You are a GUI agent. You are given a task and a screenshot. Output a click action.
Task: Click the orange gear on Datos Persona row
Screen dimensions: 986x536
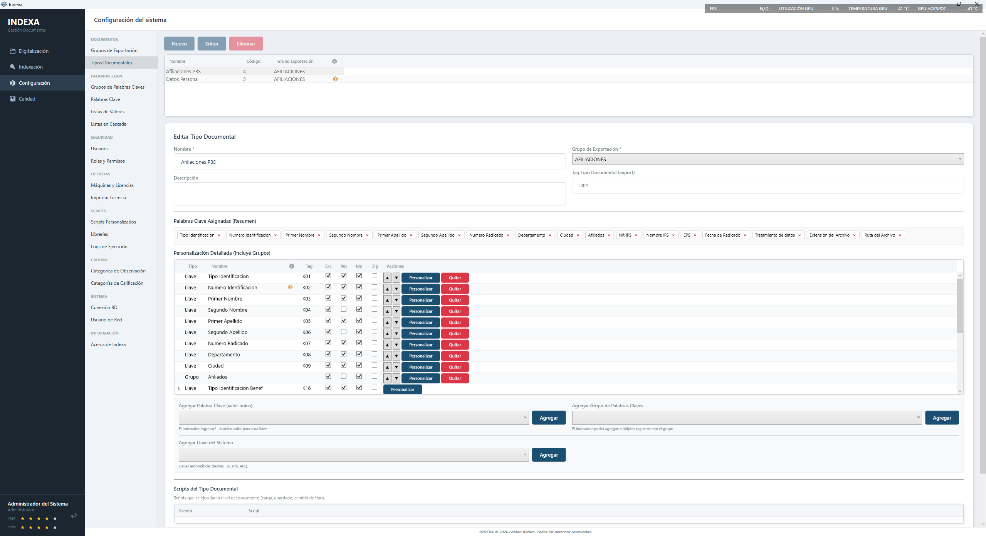tap(335, 79)
